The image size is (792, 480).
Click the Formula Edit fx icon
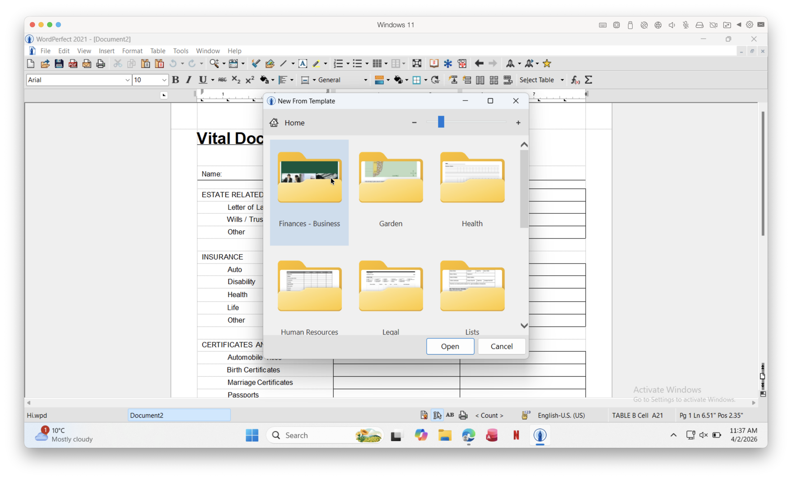coord(575,80)
